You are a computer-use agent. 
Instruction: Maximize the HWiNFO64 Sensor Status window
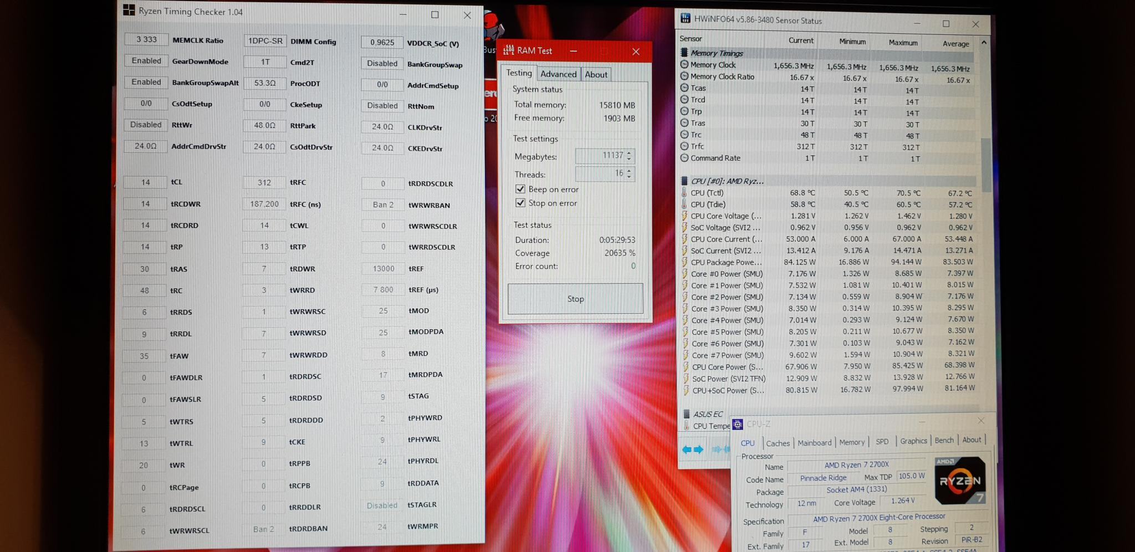(946, 23)
